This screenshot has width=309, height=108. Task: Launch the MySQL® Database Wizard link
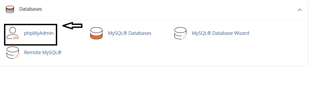[x=220, y=33]
